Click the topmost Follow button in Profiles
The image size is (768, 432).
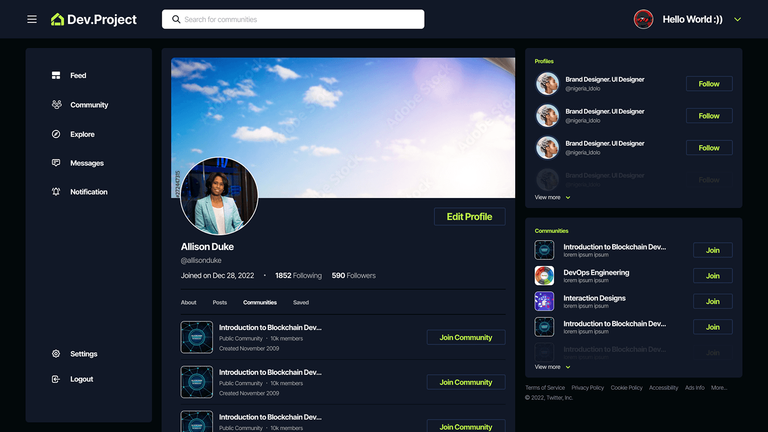(709, 84)
